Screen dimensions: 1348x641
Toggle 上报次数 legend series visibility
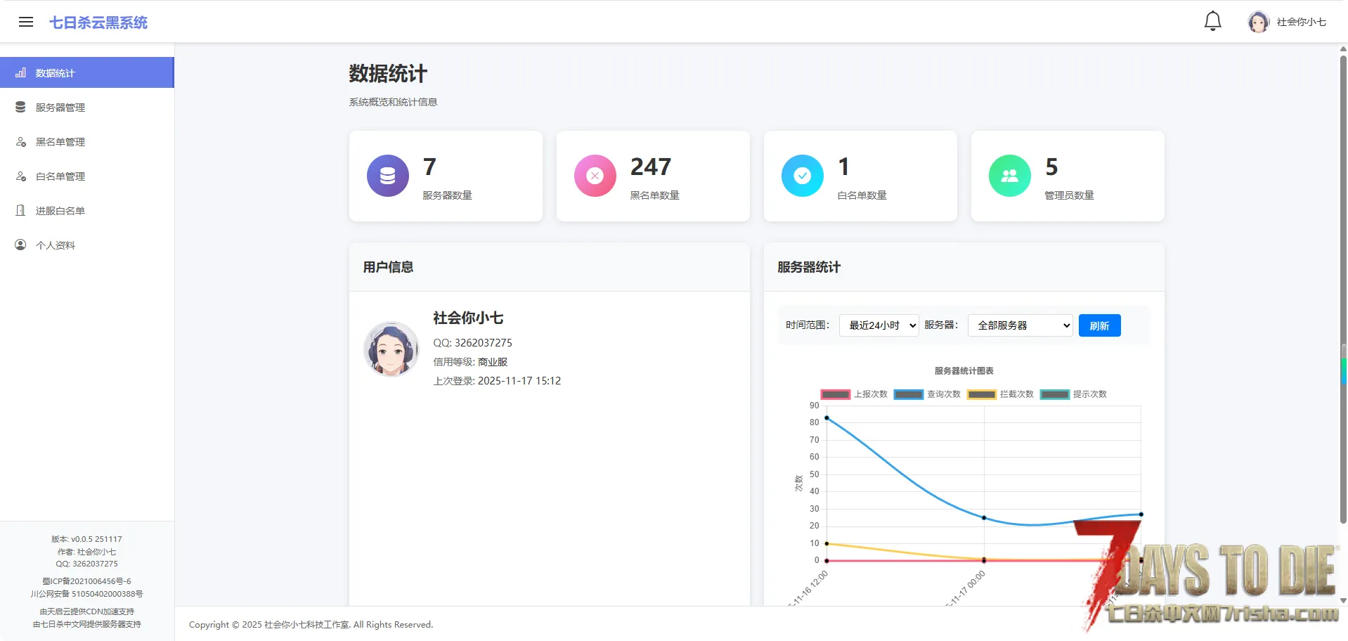[854, 394]
